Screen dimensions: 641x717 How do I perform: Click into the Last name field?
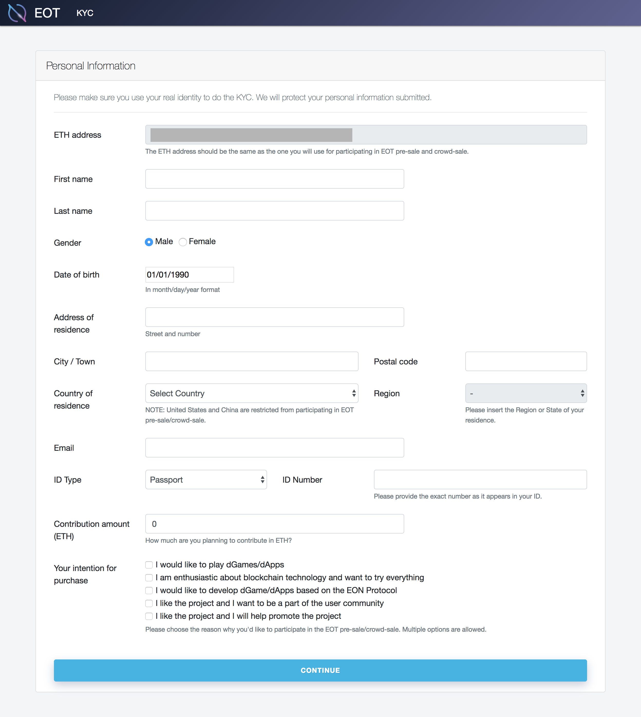tap(274, 211)
